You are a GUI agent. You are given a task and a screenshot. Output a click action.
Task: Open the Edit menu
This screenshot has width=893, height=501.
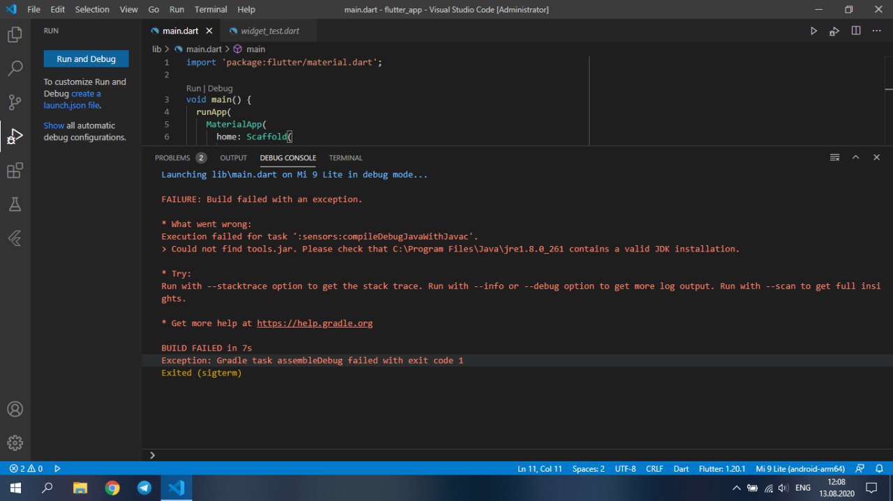pyautogui.click(x=57, y=10)
